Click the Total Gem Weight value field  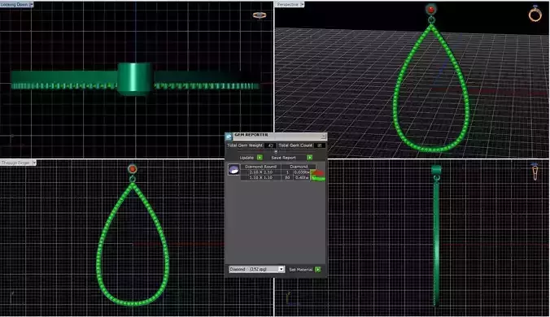(270, 145)
